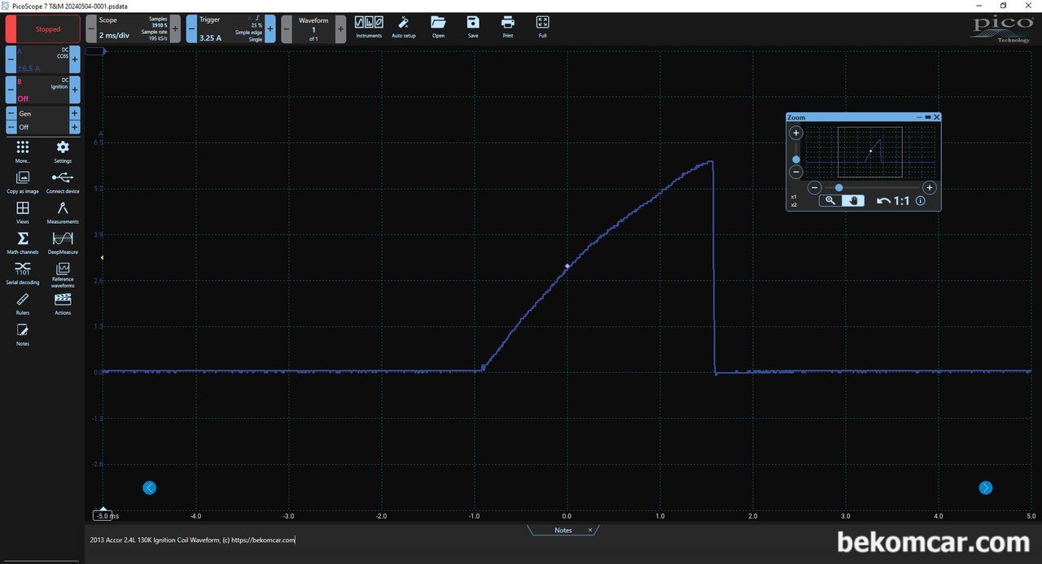This screenshot has width=1042, height=564.
Task: Open the Actions tool
Action: pyautogui.click(x=63, y=304)
